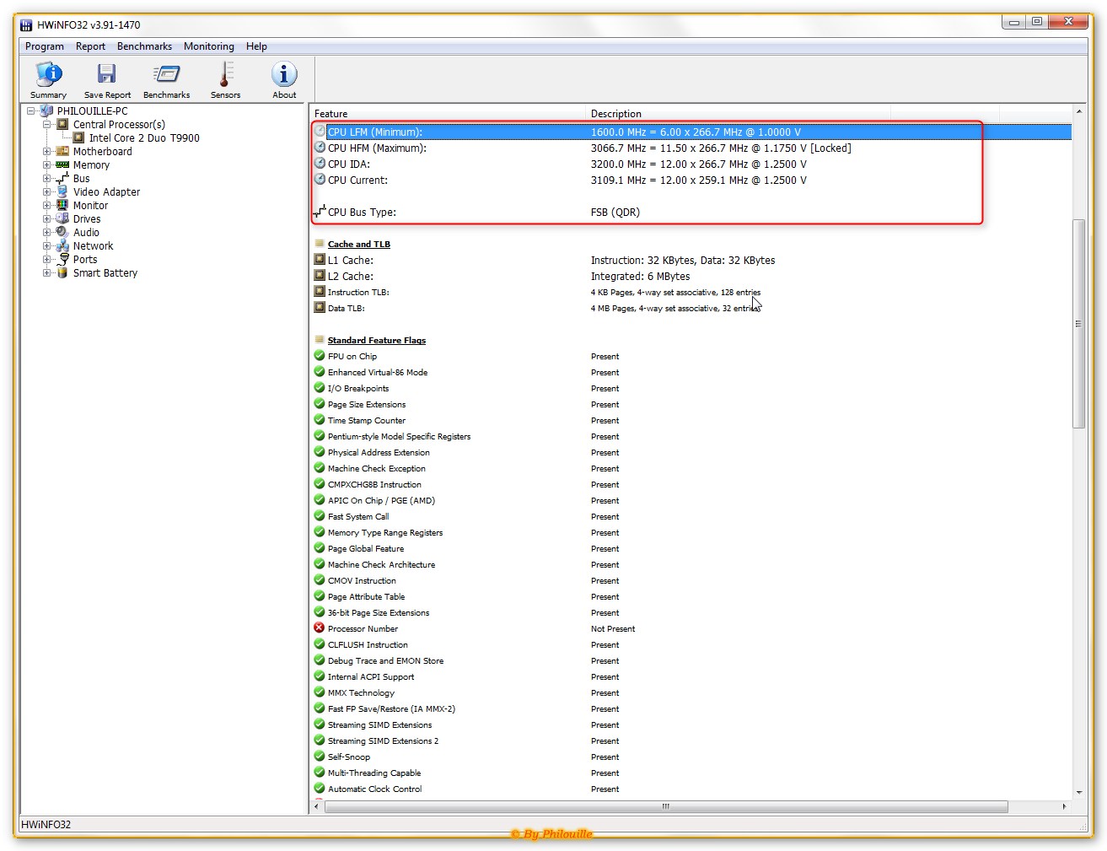The height and width of the screenshot is (851, 1107).
Task: Open Benchmarks from the toolbar
Action: click(x=166, y=75)
